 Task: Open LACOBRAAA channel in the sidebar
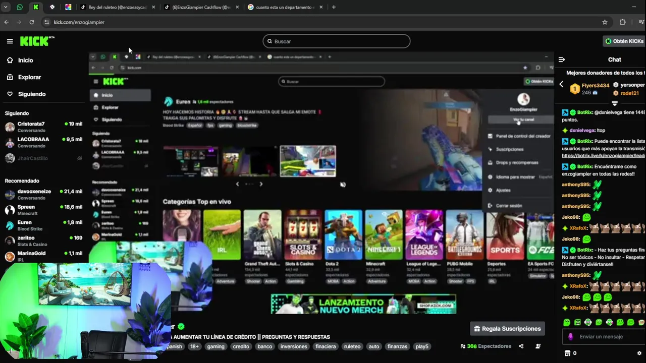(x=44, y=142)
